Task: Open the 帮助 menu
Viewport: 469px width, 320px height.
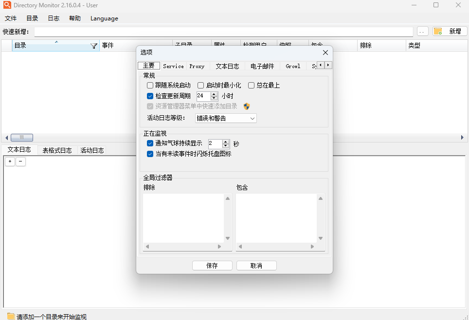Action: click(x=75, y=18)
